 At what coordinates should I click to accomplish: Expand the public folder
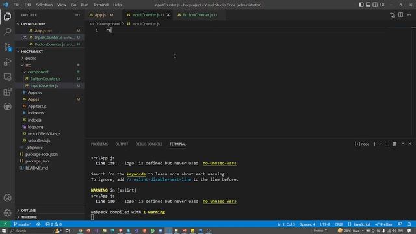click(x=50, y=58)
